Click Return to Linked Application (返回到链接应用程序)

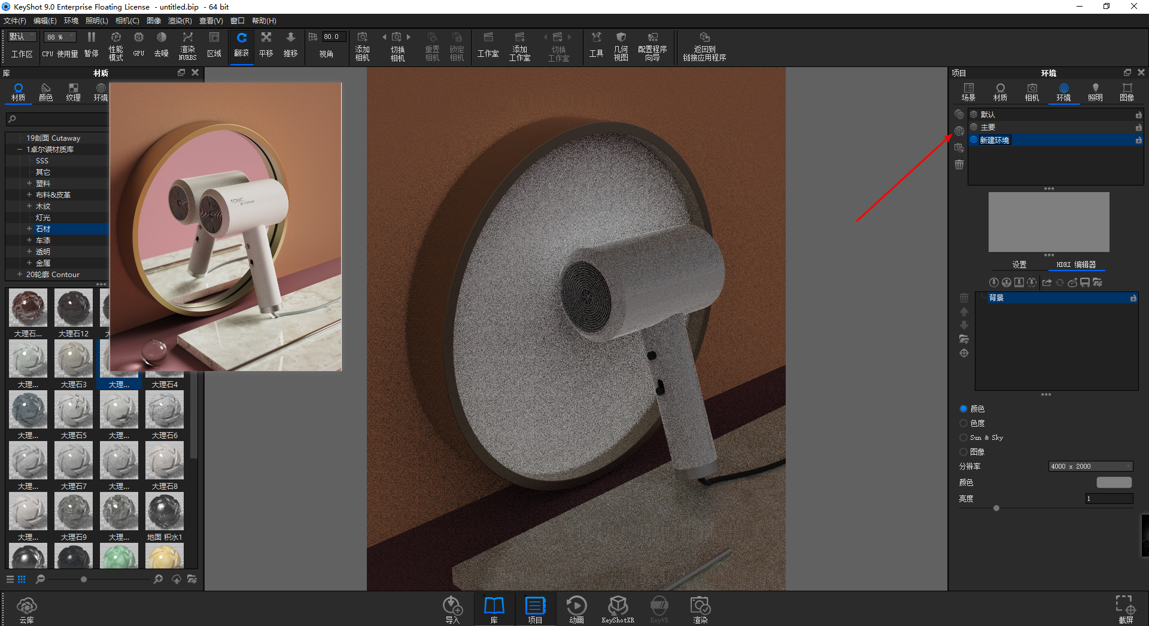704,45
